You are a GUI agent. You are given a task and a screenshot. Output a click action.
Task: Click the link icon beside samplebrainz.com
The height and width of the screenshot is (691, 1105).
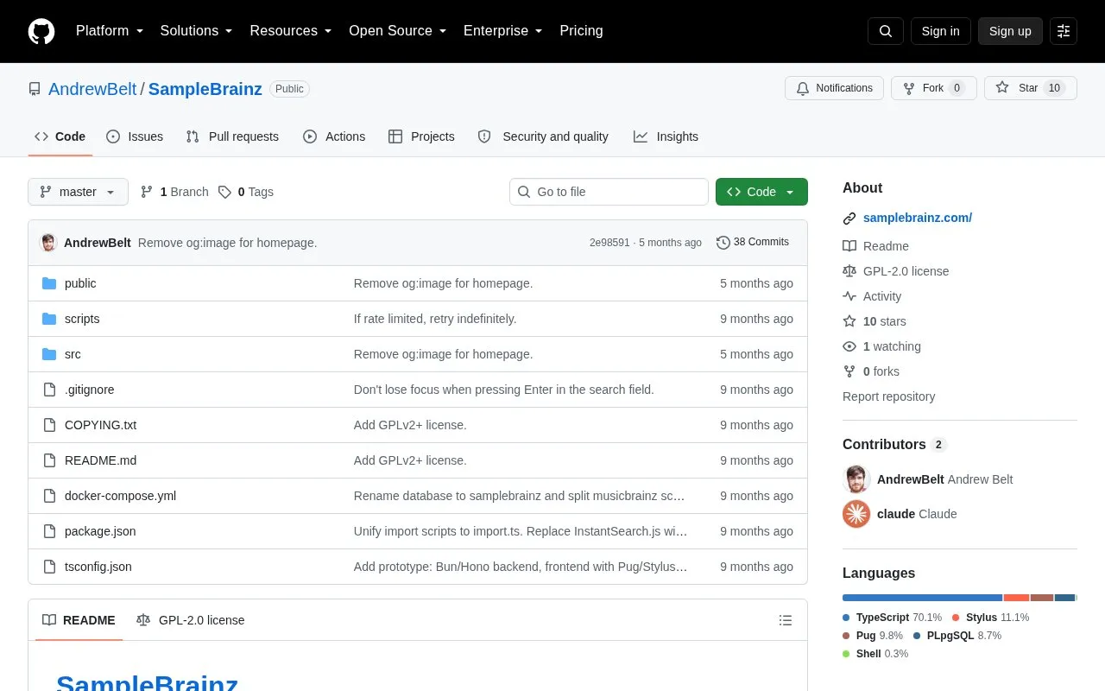pyautogui.click(x=849, y=219)
